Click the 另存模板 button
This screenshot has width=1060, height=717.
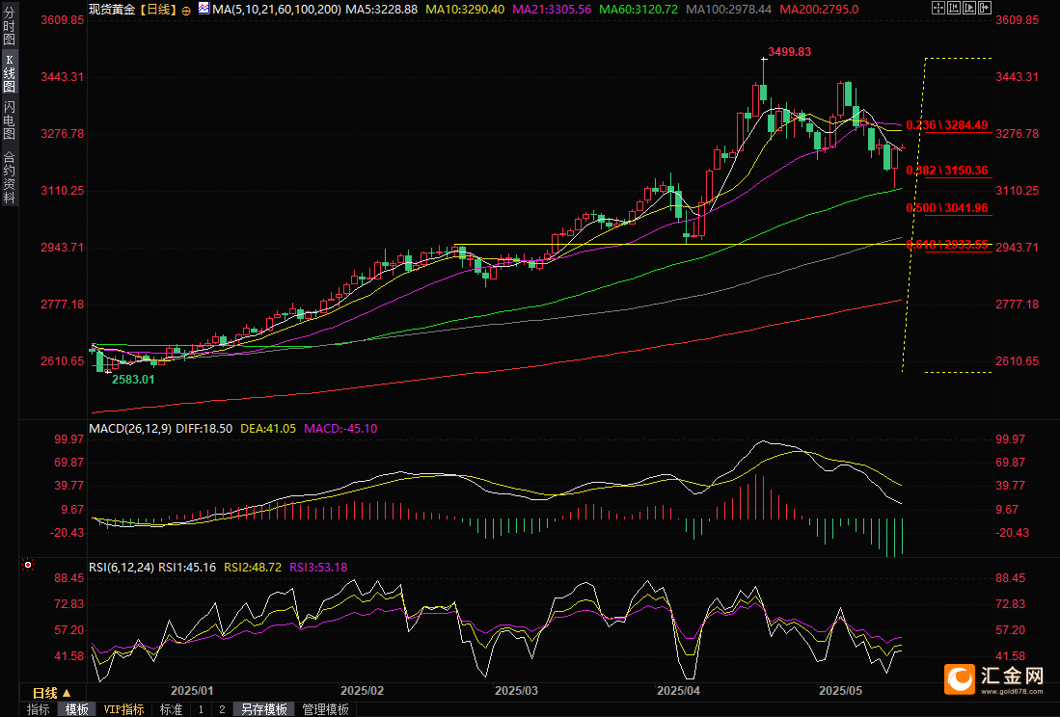click(264, 709)
